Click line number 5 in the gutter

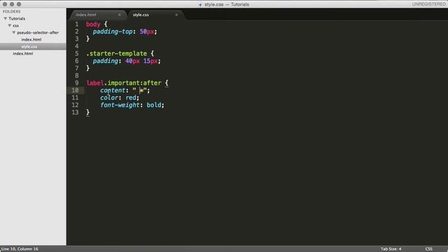[x=76, y=53]
